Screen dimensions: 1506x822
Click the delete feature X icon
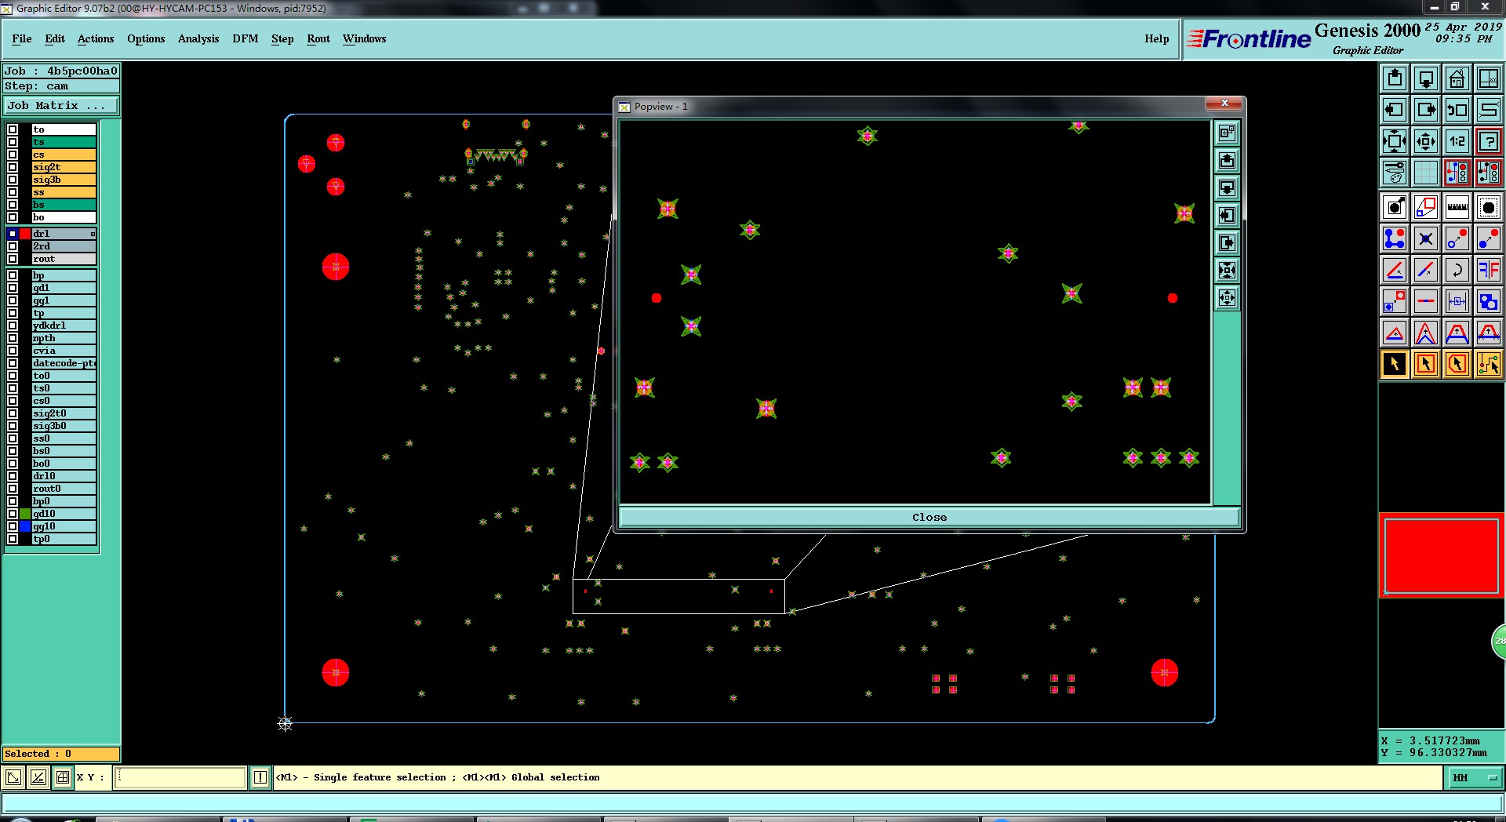1426,238
